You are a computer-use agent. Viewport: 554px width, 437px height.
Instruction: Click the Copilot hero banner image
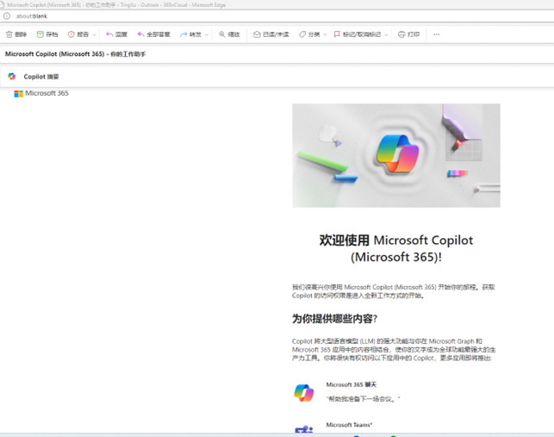(396, 155)
